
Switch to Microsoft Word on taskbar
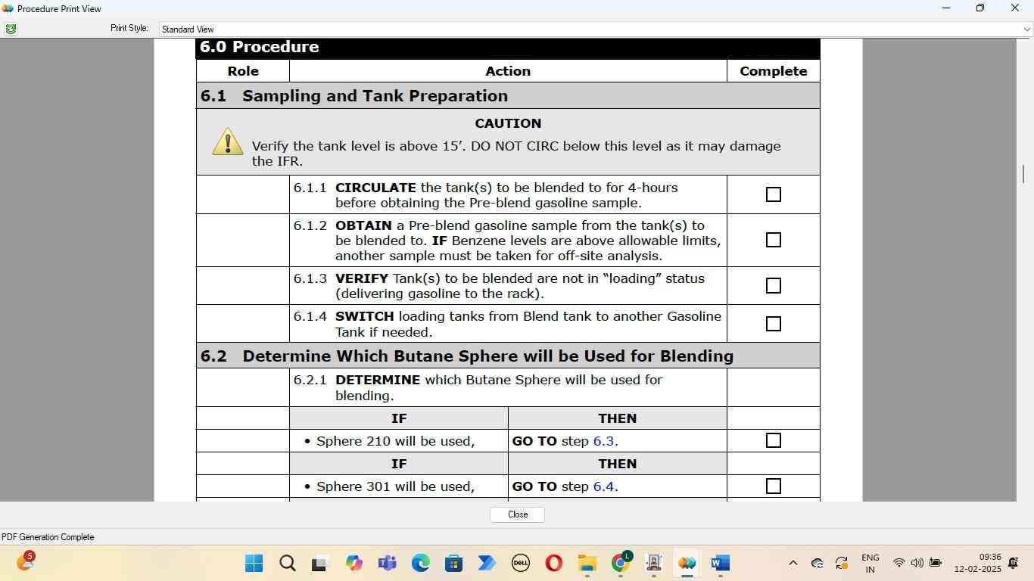[x=720, y=563]
